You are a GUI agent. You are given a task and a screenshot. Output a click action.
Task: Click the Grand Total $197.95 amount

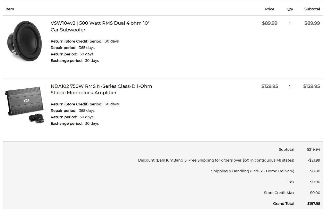tap(314, 204)
